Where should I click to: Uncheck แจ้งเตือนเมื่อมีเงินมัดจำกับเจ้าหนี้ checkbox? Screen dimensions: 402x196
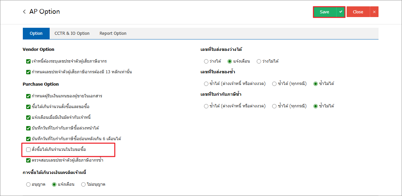[x=29, y=117]
